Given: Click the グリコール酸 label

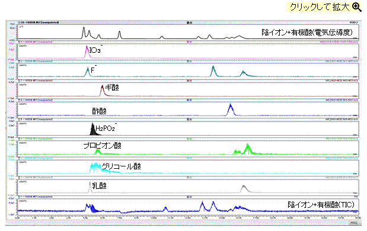Looking at the screenshot, I should coord(121,166).
